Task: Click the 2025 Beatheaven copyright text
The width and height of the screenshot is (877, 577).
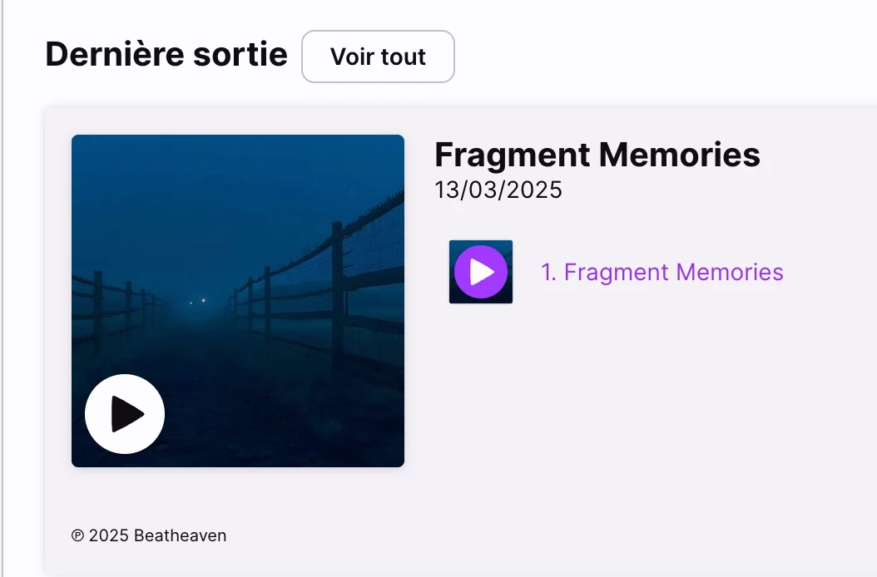Action: 158,535
